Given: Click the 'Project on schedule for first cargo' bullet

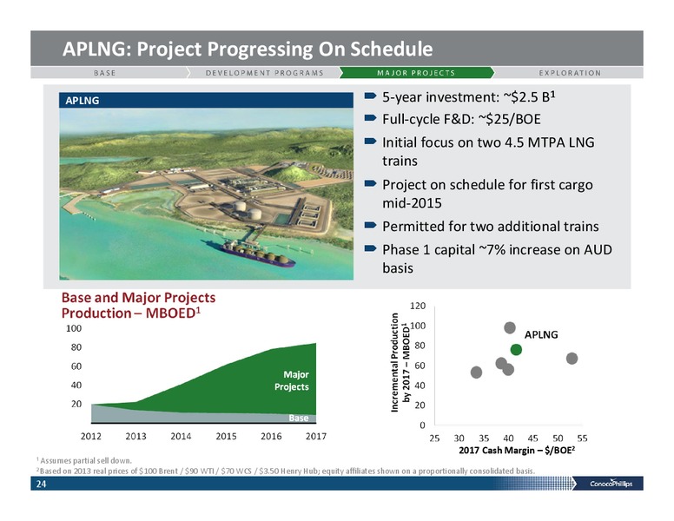Looking at the screenshot, I should pos(487,194).
